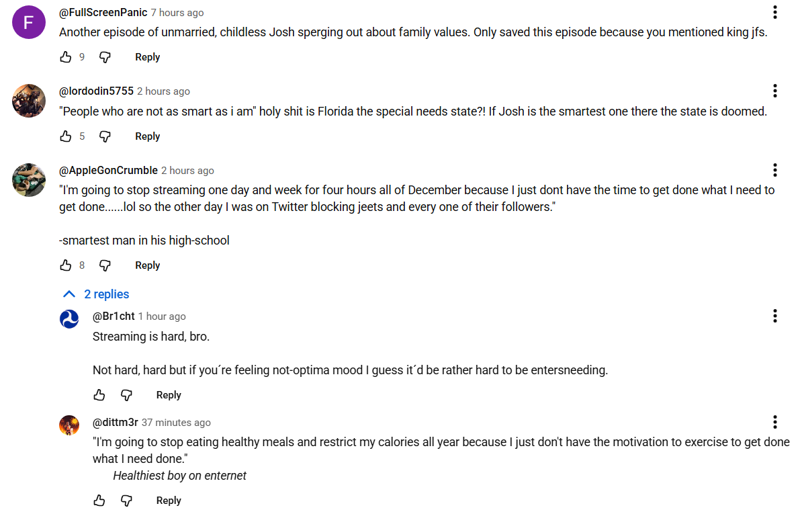Dislike @lordodin5755's comment
This screenshot has width=798, height=512.
pos(105,136)
